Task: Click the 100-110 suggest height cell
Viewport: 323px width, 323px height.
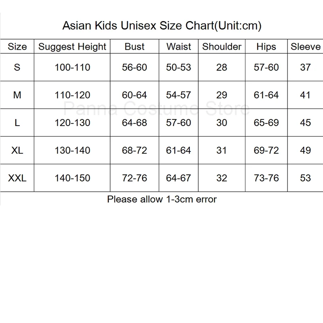Action: 72,67
